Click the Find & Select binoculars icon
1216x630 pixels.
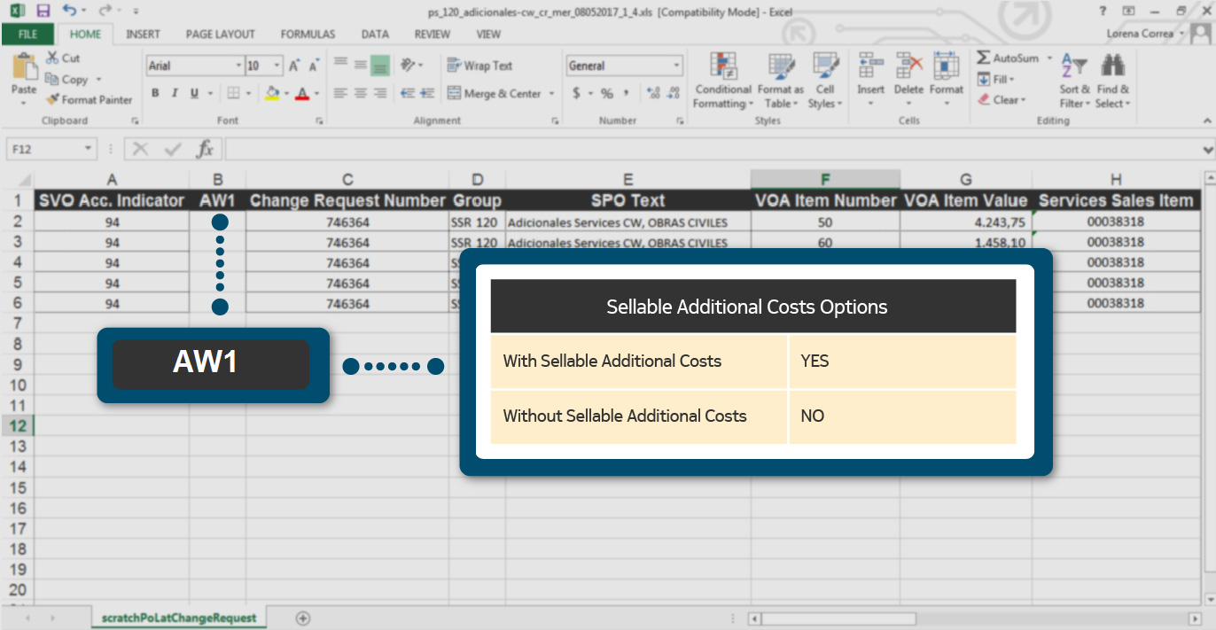coord(1112,67)
